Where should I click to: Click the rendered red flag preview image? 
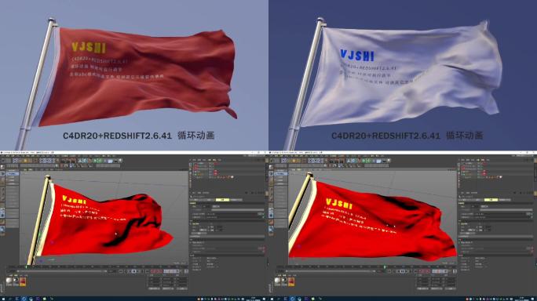click(134, 75)
